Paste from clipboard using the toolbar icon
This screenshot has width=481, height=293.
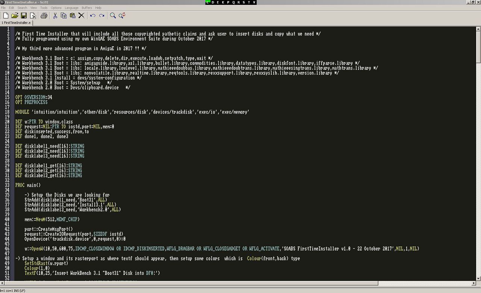pyautogui.click(x=73, y=15)
